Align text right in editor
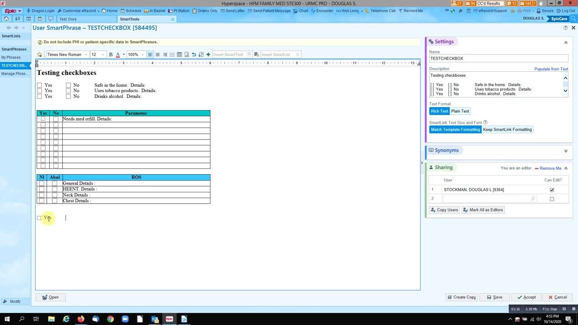This screenshot has height=325, width=578. (x=165, y=55)
